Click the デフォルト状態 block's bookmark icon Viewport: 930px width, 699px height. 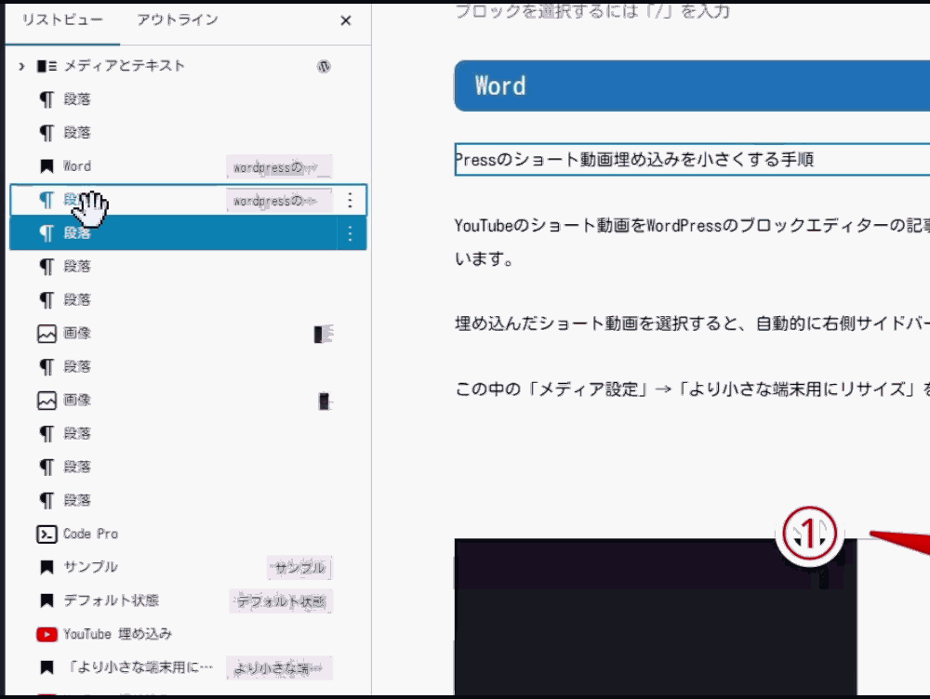(46, 600)
